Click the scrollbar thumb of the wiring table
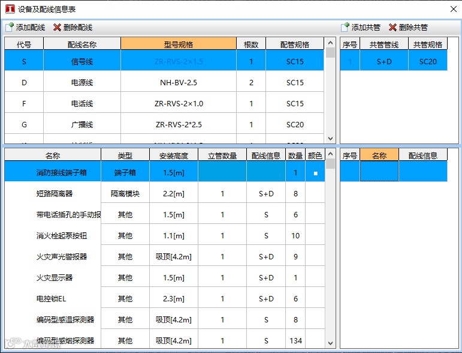Viewport: 462px width, 353px height. coord(330,53)
